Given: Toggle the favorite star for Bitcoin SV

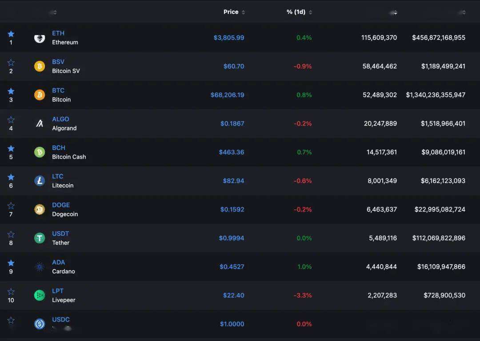Looking at the screenshot, I should pyautogui.click(x=11, y=63).
